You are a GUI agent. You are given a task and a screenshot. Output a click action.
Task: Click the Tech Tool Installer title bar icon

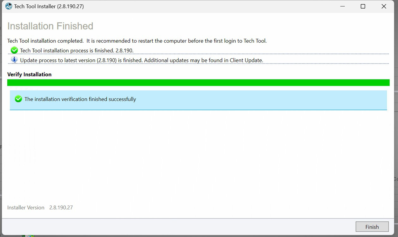pos(9,6)
